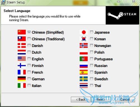Click the Thai flag icon

click(84, 86)
